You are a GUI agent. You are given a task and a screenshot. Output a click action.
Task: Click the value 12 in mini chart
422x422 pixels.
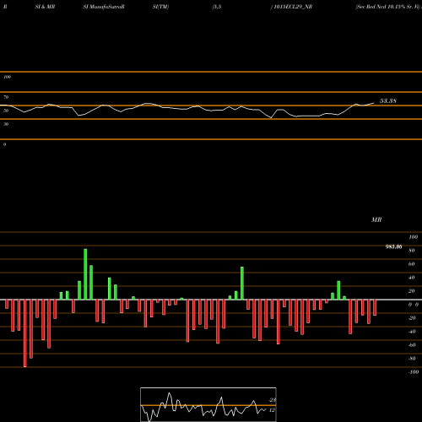[272, 410]
